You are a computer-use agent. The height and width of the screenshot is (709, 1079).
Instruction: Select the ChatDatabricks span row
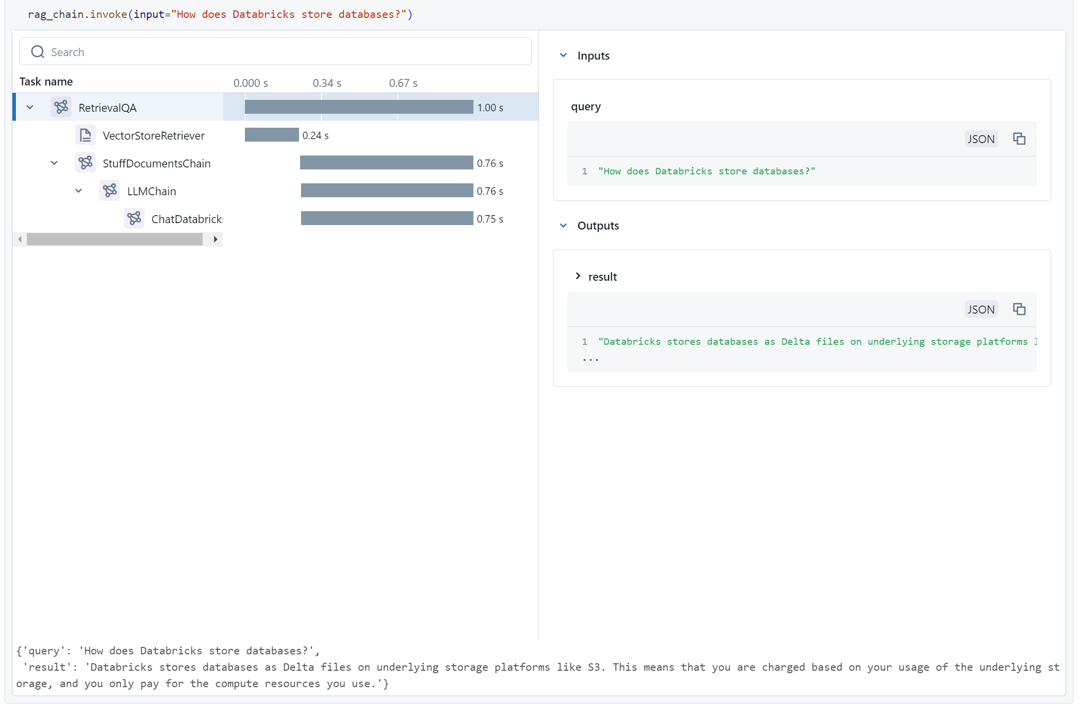coord(186,219)
